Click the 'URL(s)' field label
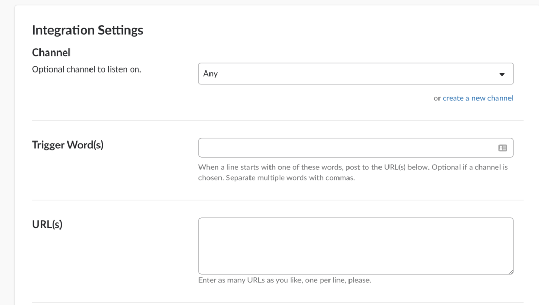Screen dimensions: 539x305 pyautogui.click(x=47, y=225)
